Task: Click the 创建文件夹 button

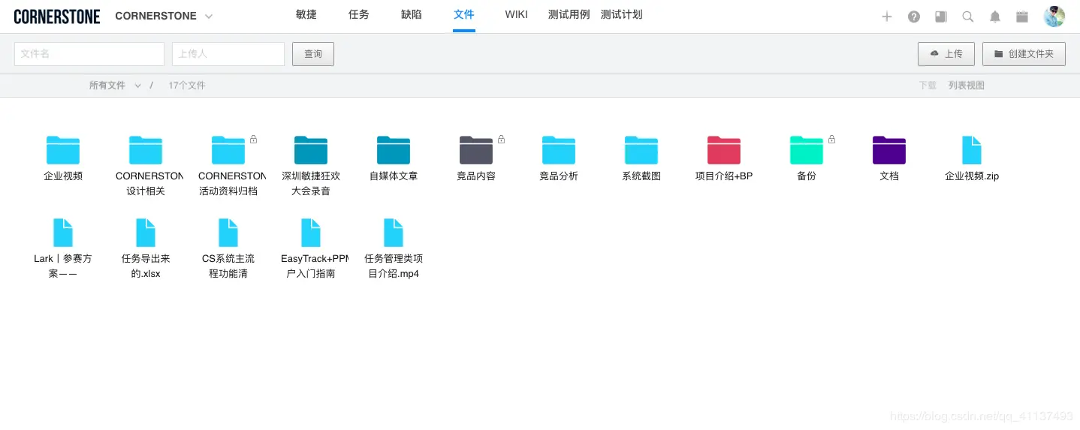Action: click(x=1024, y=54)
